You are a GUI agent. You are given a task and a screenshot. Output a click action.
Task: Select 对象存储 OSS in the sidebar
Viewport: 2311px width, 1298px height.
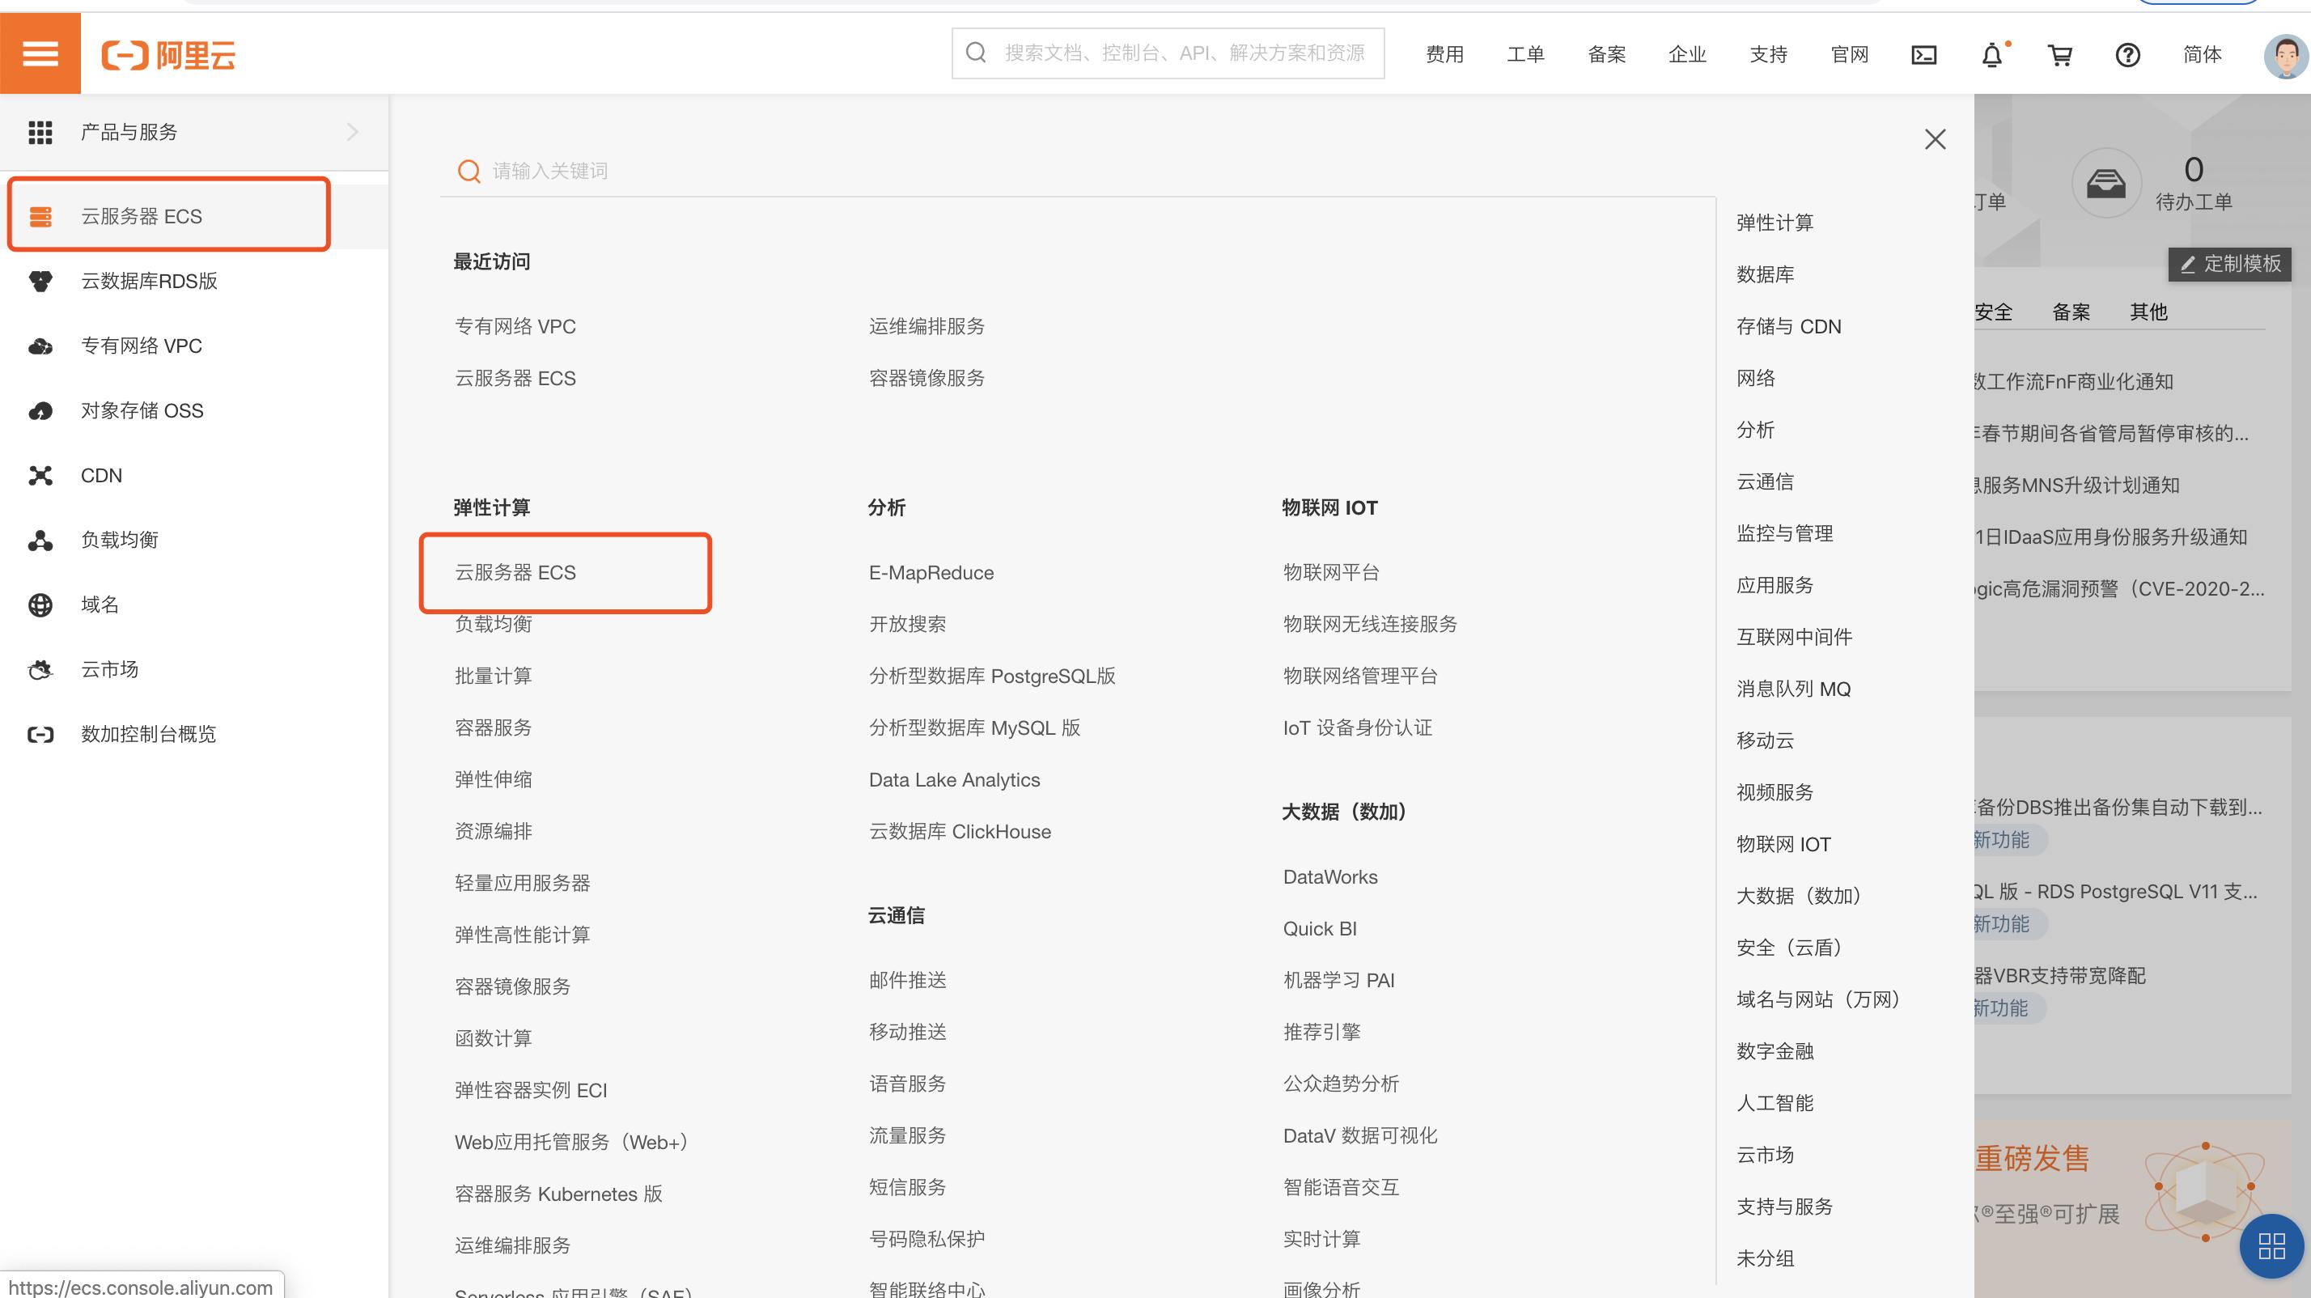(142, 410)
